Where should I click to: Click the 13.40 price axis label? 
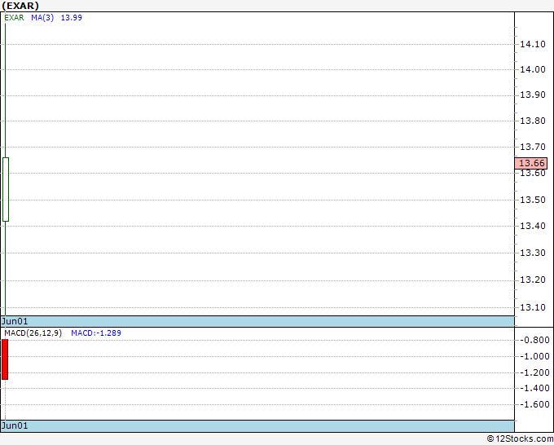point(533,226)
